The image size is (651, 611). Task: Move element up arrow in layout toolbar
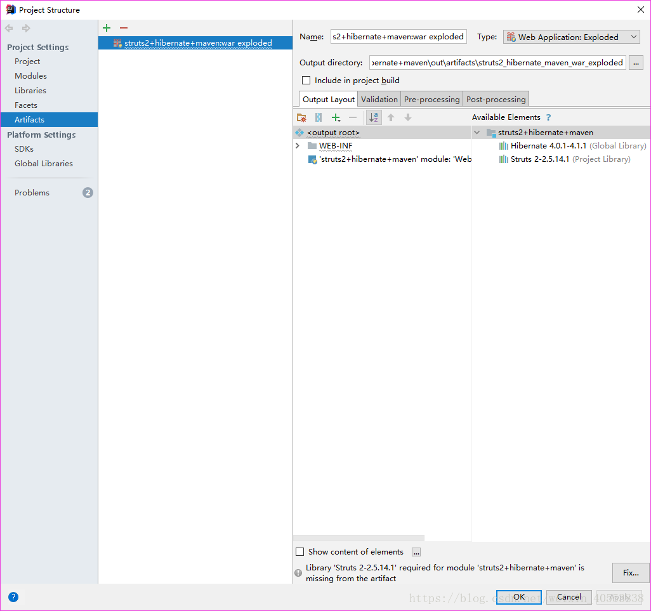(391, 117)
